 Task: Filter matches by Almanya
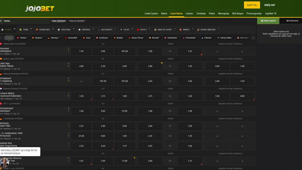tap(53, 38)
